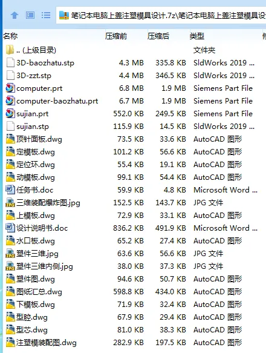
Task: Select the 三维装配爆炸图.jpg image icon
Action: coord(10,203)
